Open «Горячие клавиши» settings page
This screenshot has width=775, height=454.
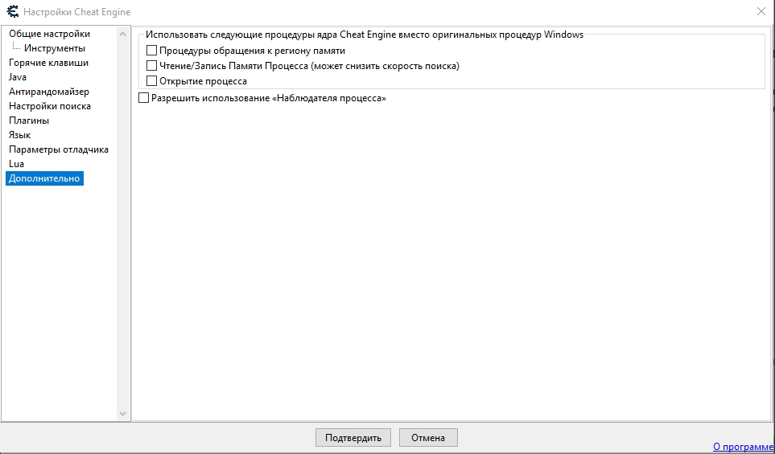(x=48, y=63)
